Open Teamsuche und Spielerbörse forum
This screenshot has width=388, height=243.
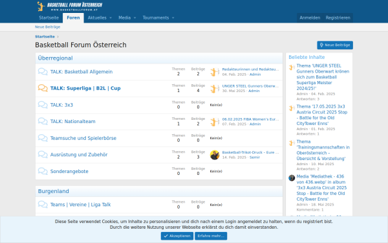(83, 138)
